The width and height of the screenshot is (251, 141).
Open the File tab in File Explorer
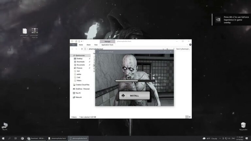point(74,45)
